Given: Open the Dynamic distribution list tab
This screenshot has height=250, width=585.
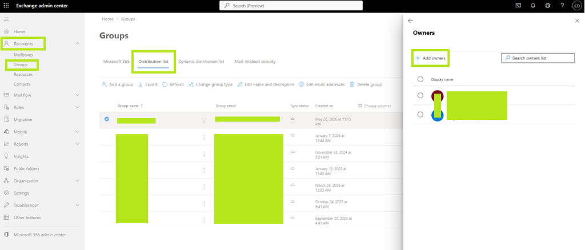Looking at the screenshot, I should pos(201,62).
